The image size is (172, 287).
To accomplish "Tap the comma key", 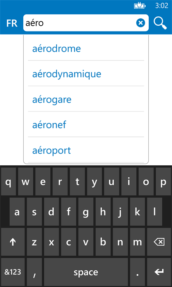I will pos(34,272).
